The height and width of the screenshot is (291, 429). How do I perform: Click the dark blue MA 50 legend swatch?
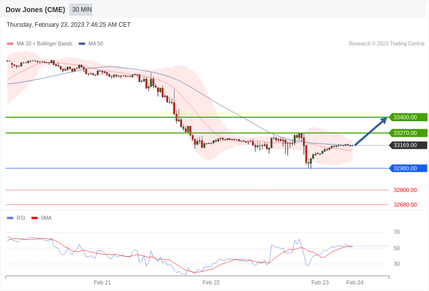coord(82,44)
